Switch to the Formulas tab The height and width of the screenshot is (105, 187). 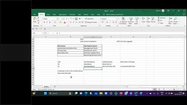[x=72, y=15]
